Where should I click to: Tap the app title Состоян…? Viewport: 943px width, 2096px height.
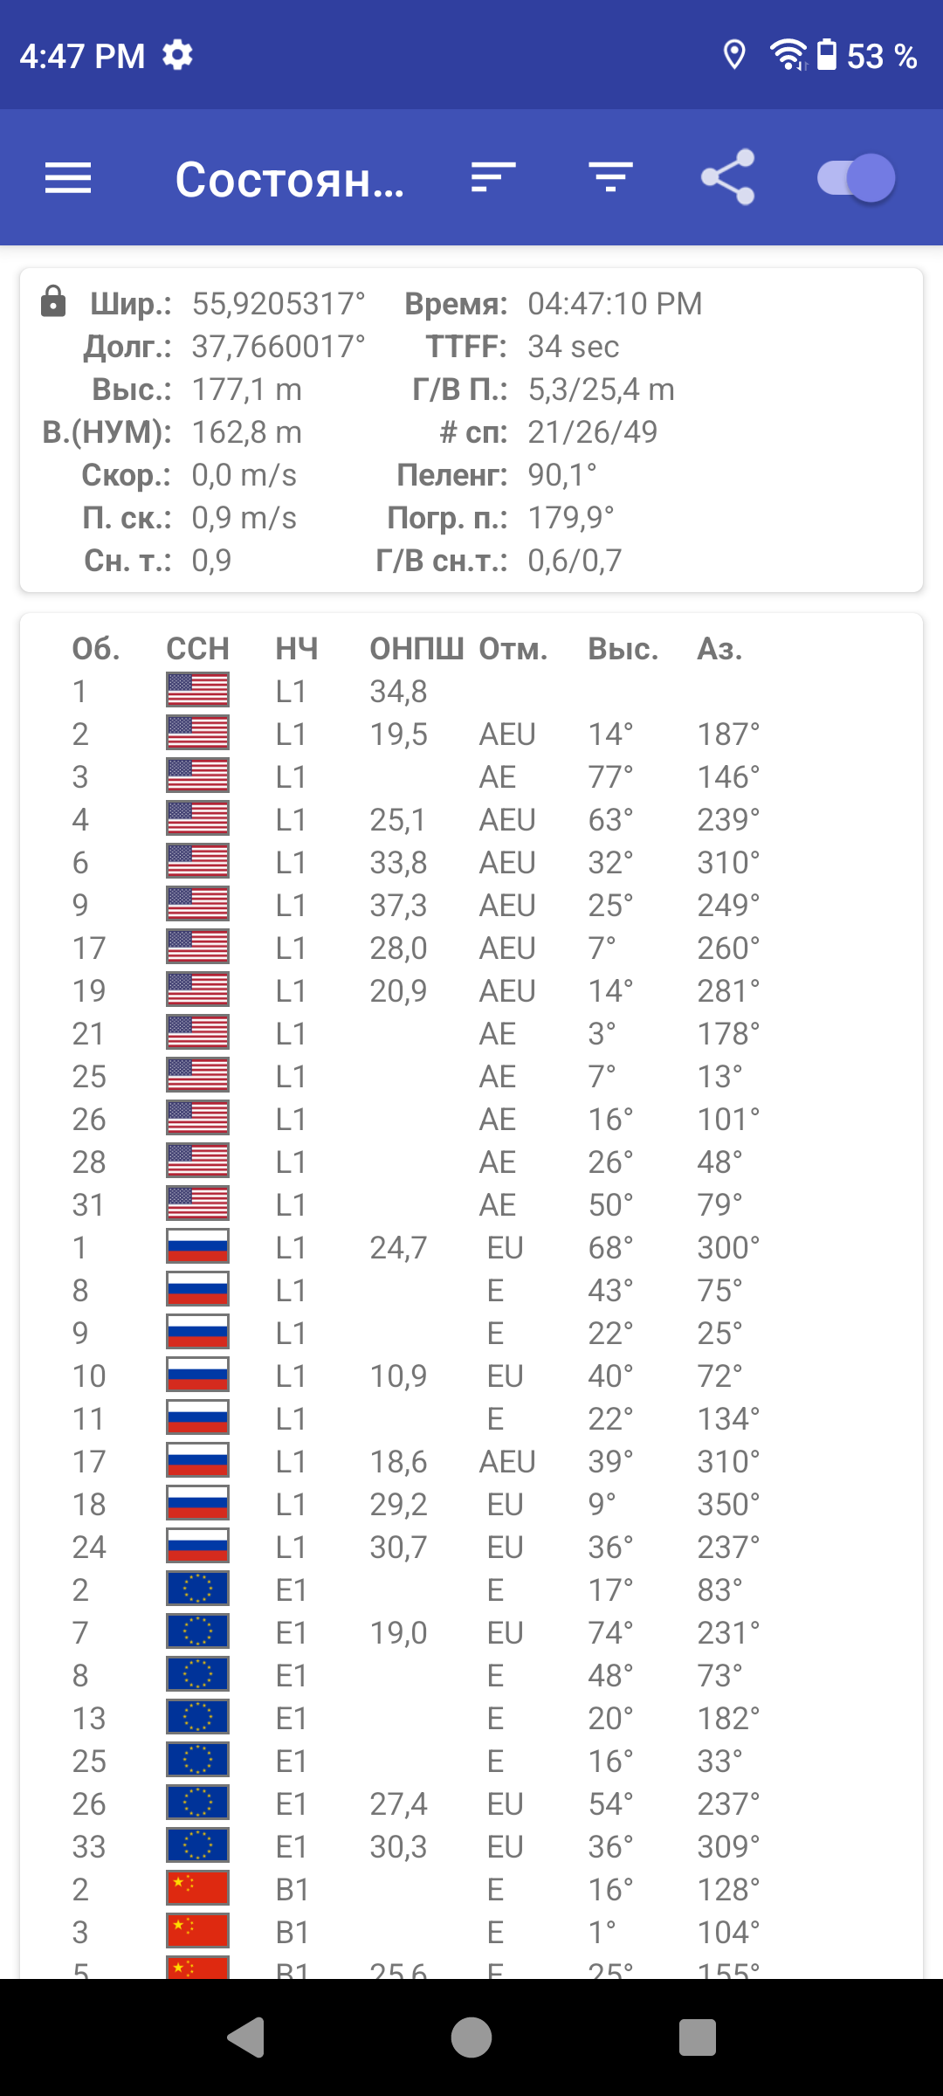click(x=290, y=180)
